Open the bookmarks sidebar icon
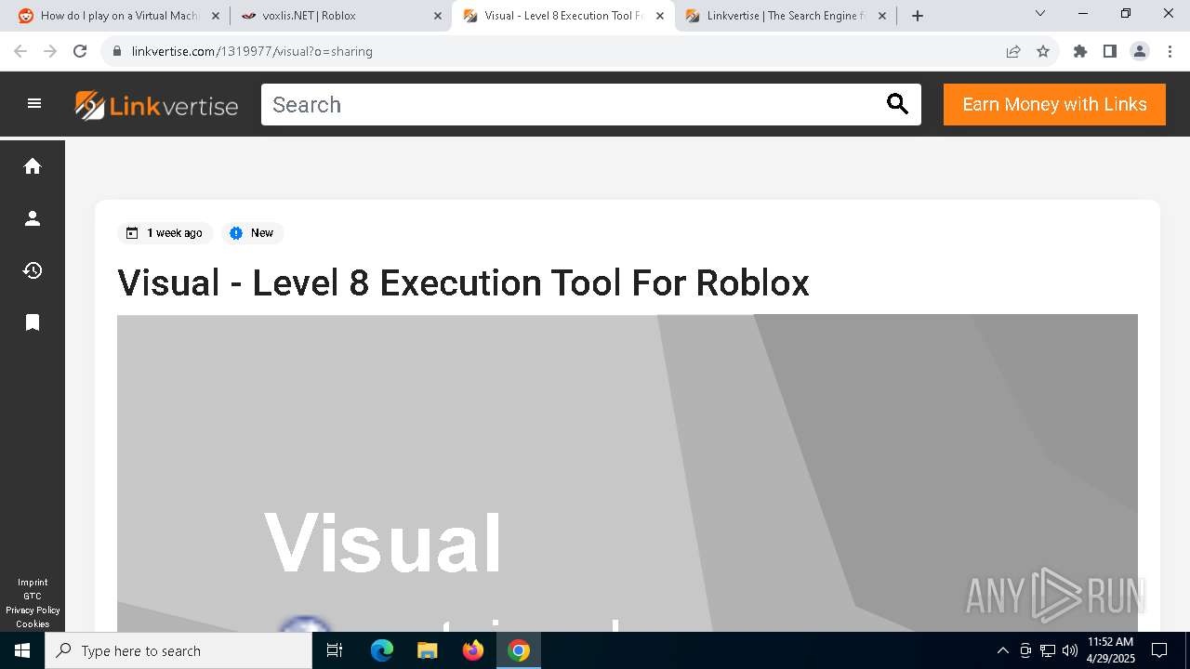Screen dimensions: 1190x669 (33, 322)
